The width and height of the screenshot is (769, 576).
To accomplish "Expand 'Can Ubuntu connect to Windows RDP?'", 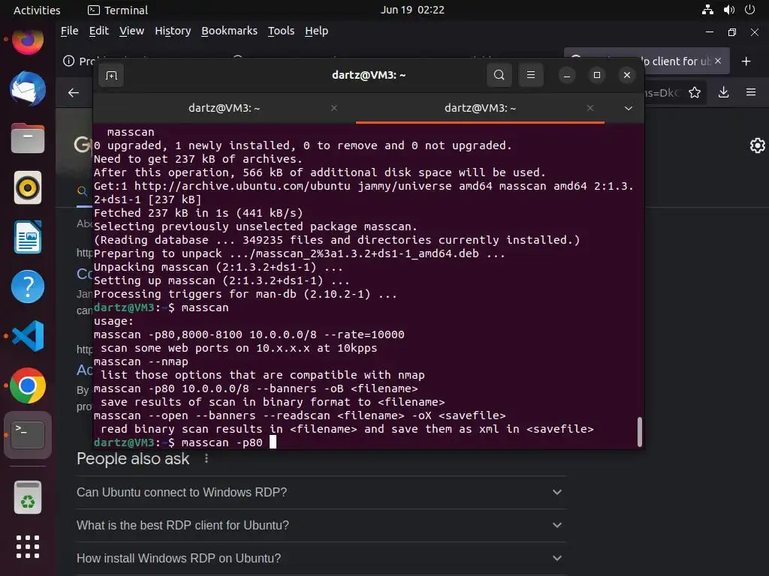I will coord(321,492).
